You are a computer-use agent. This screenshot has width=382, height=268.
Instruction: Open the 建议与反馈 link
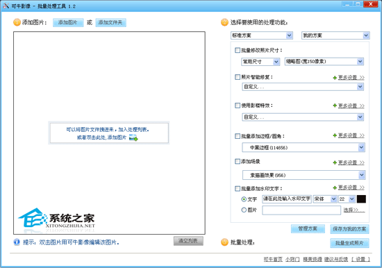(x=336, y=259)
